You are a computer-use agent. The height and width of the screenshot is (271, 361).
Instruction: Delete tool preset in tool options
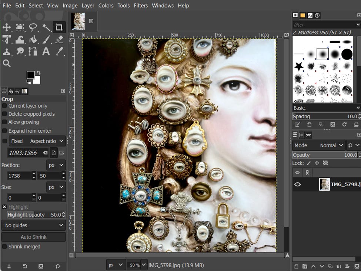[41, 266]
